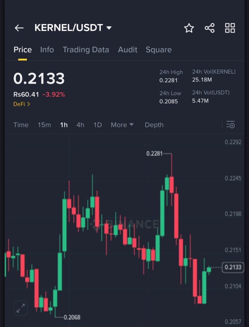249x327 pixels.
Task: Open the Square tab
Action: pos(159,50)
